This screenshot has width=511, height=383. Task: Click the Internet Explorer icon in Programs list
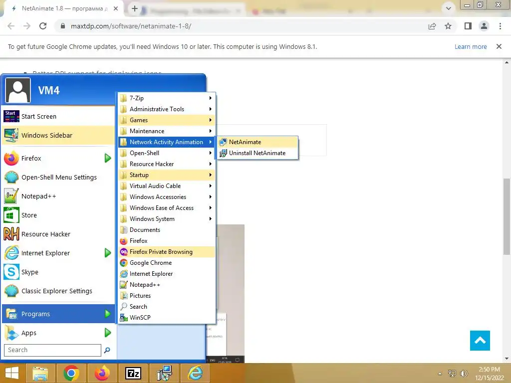124,274
